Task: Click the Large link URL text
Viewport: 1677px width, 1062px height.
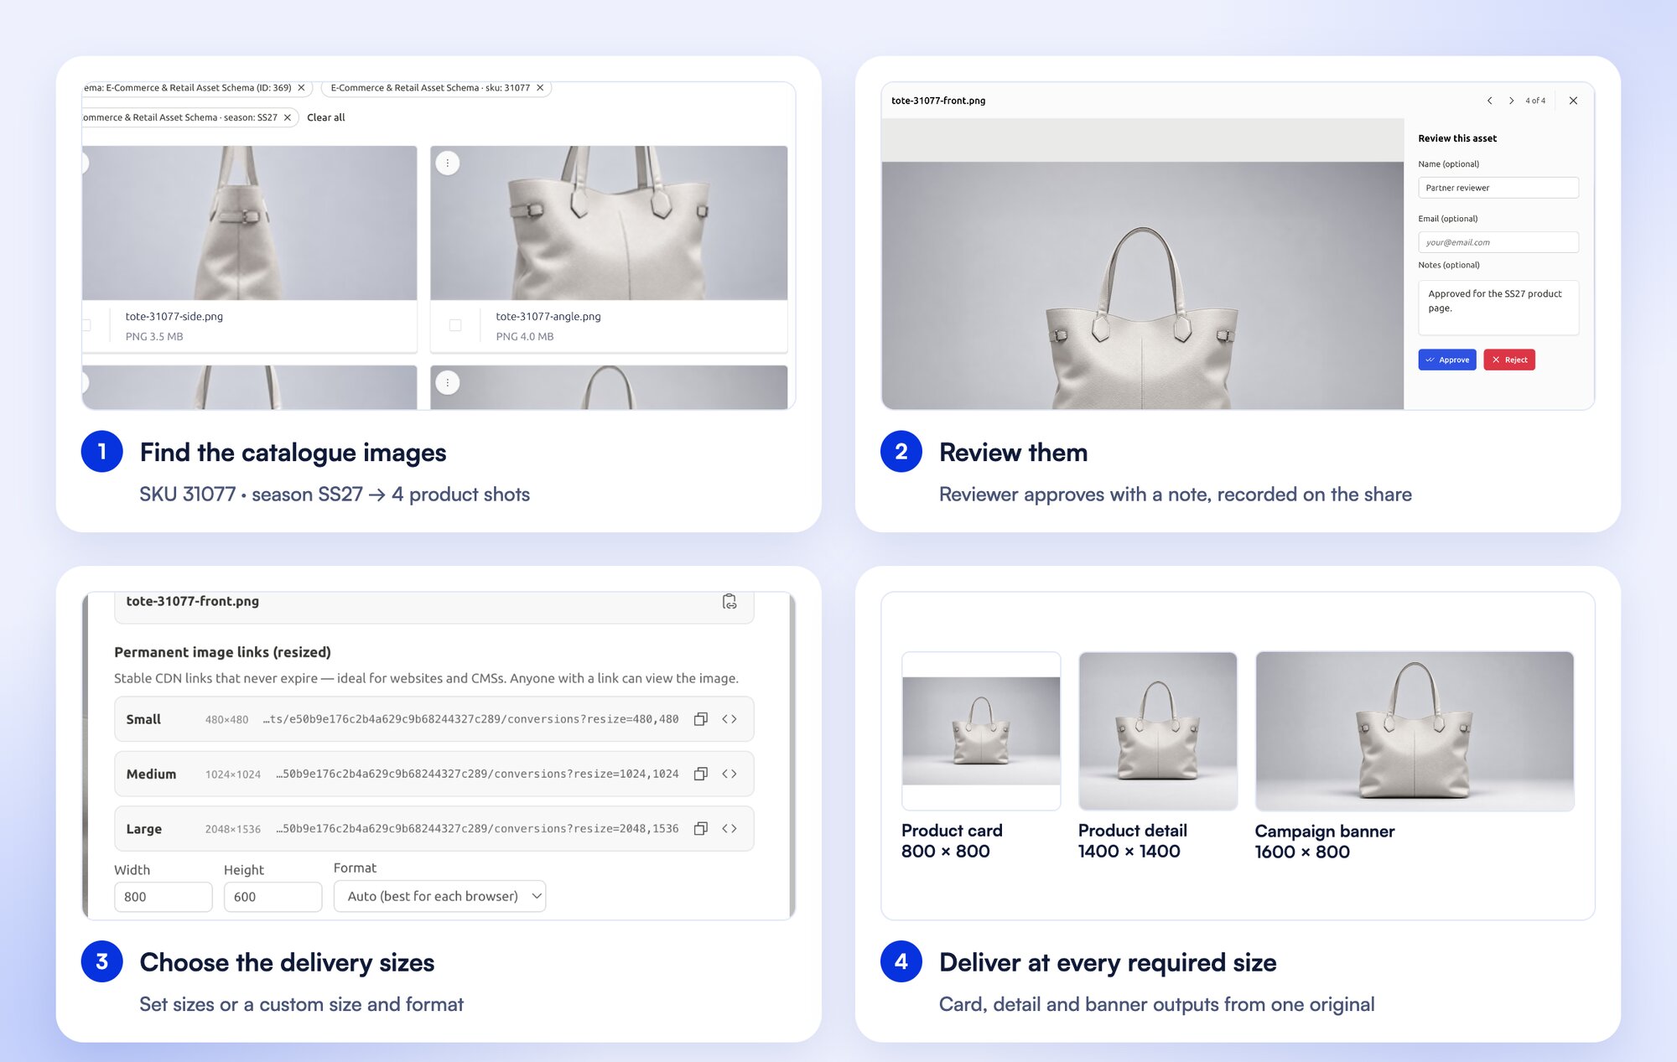Action: coord(477,828)
